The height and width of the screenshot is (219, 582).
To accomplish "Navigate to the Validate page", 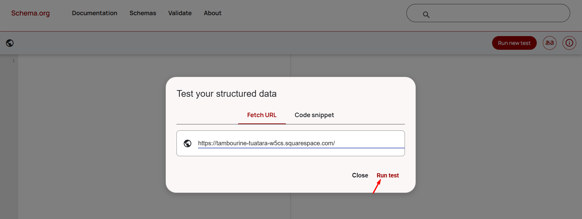I will [180, 13].
